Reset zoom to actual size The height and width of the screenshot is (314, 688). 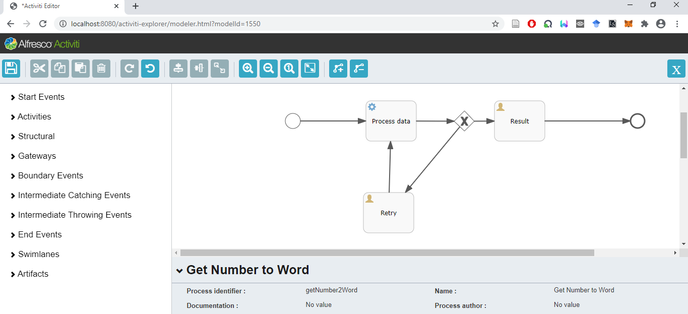pyautogui.click(x=289, y=69)
